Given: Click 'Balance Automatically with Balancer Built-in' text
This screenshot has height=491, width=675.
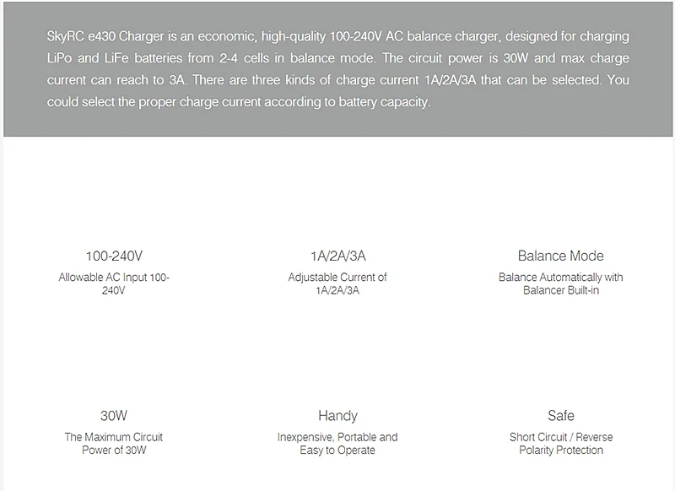Looking at the screenshot, I should click(x=560, y=283).
